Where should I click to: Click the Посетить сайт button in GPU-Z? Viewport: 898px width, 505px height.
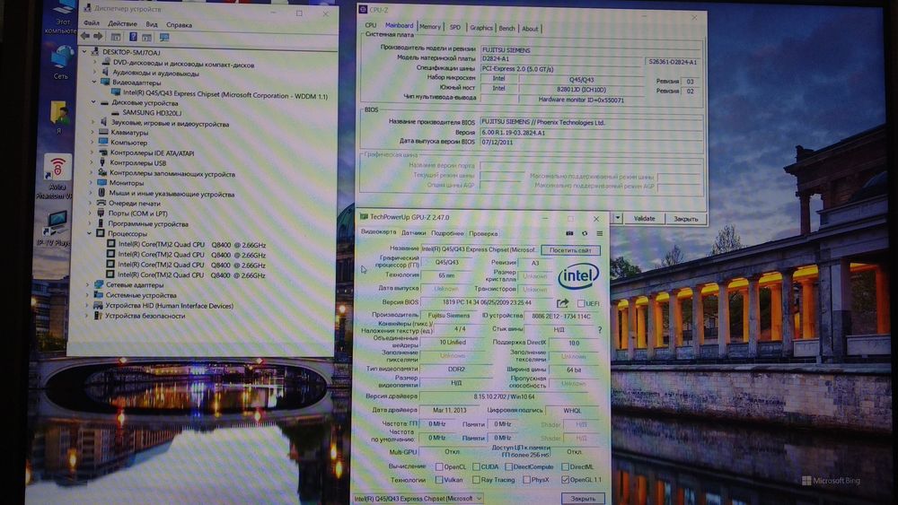[x=570, y=250]
